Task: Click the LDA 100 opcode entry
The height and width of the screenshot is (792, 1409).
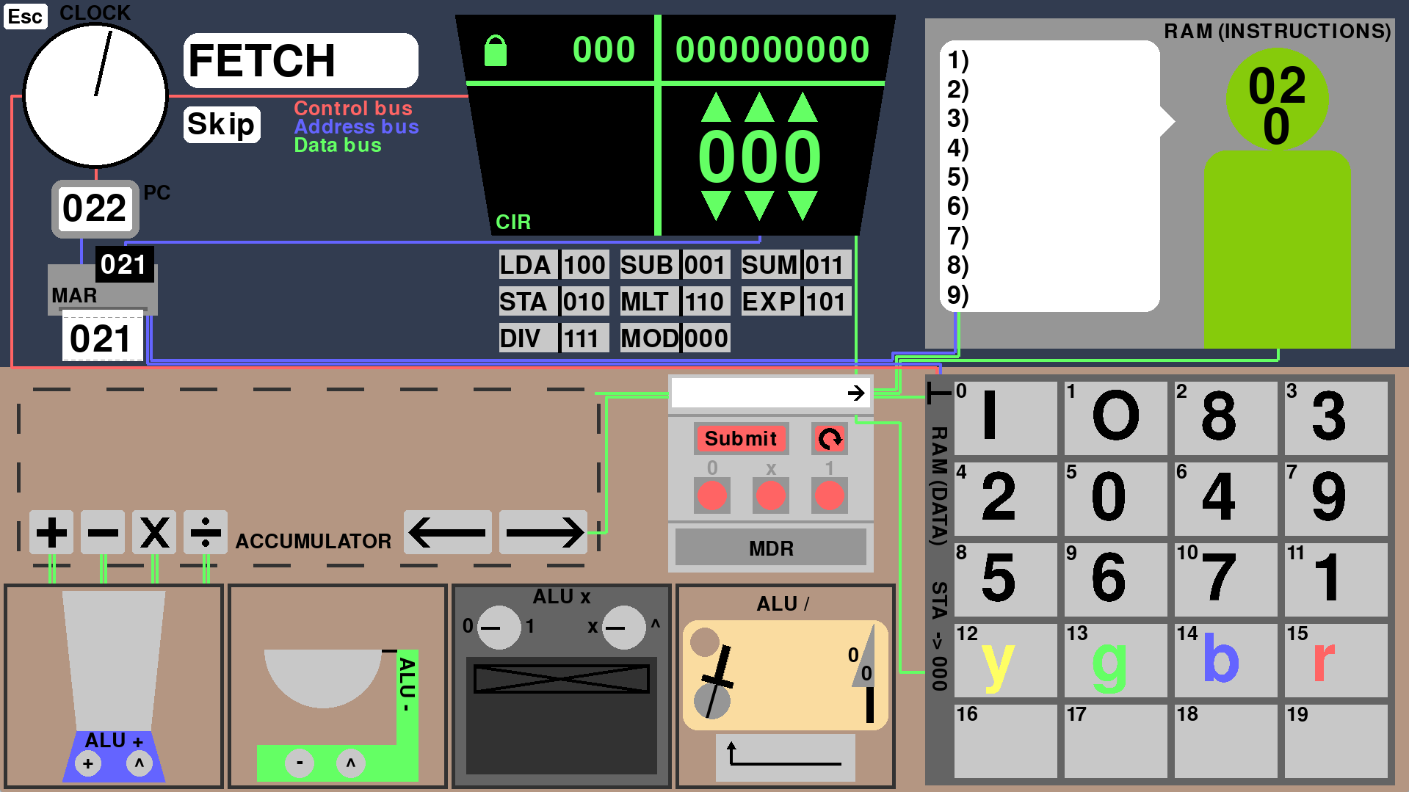Action: tap(554, 265)
